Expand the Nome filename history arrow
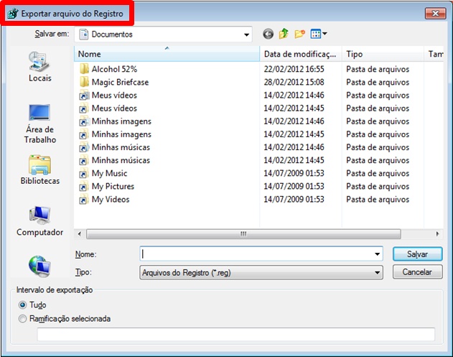Image resolution: width=453 pixels, height=357 pixels. [x=377, y=254]
